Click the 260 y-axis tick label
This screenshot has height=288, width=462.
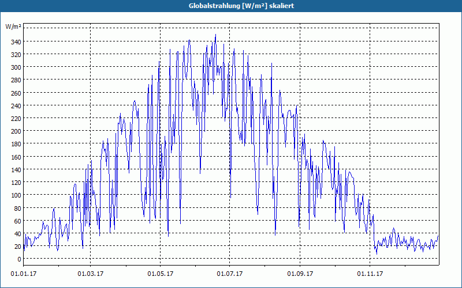tap(16, 93)
